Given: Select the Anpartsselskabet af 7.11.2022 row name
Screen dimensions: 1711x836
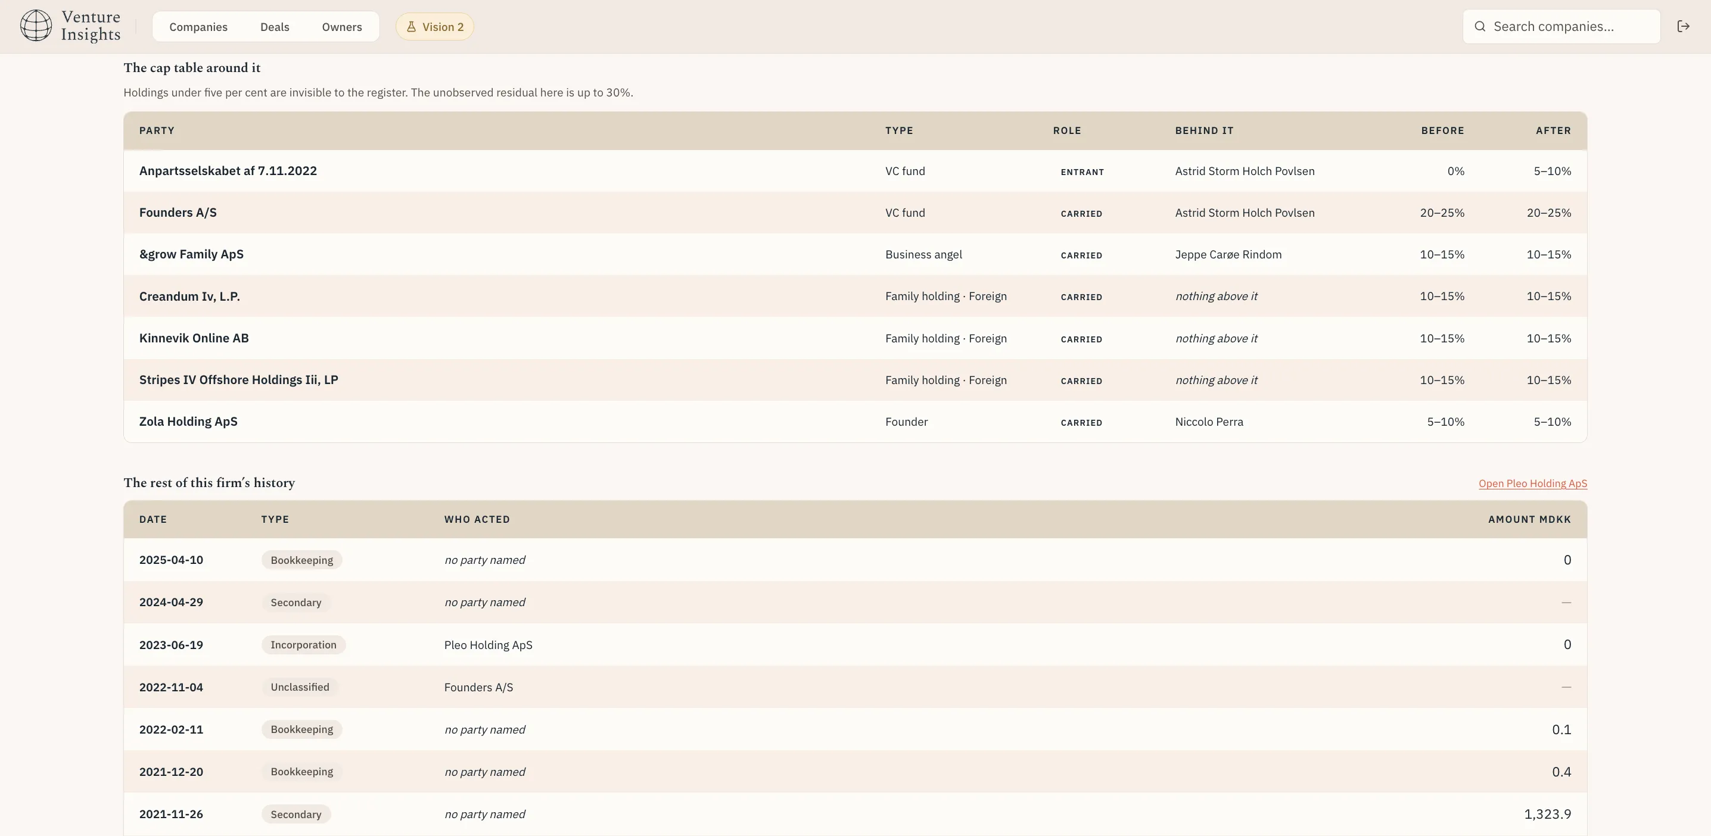Looking at the screenshot, I should click(228, 171).
